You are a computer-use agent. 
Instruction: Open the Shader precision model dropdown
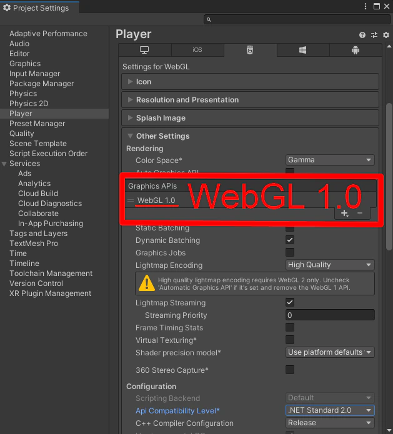pos(330,352)
